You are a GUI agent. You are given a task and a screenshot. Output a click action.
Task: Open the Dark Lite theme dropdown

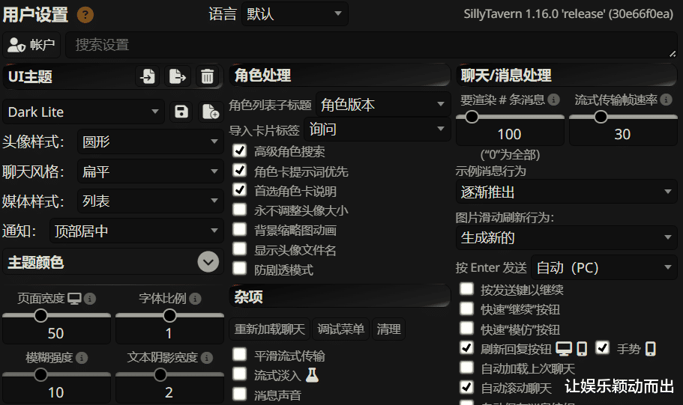pos(84,112)
